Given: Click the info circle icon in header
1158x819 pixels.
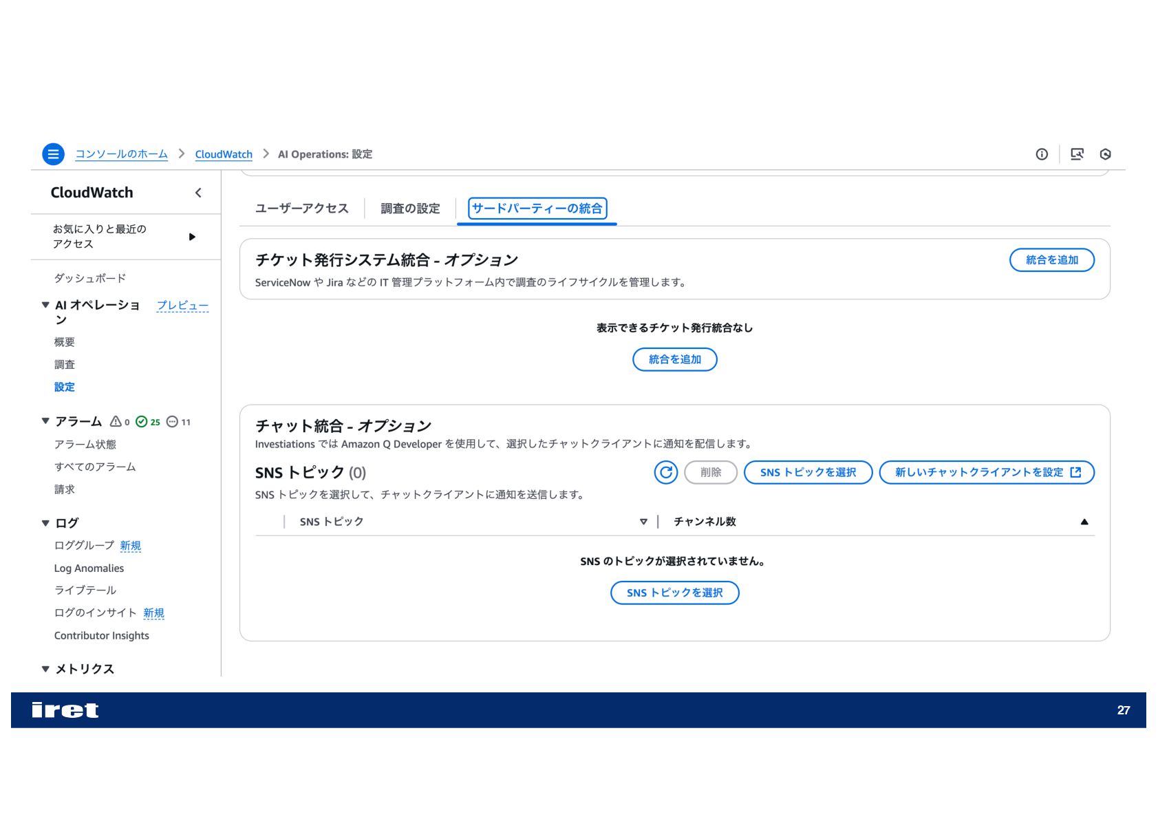Looking at the screenshot, I should coord(1042,154).
